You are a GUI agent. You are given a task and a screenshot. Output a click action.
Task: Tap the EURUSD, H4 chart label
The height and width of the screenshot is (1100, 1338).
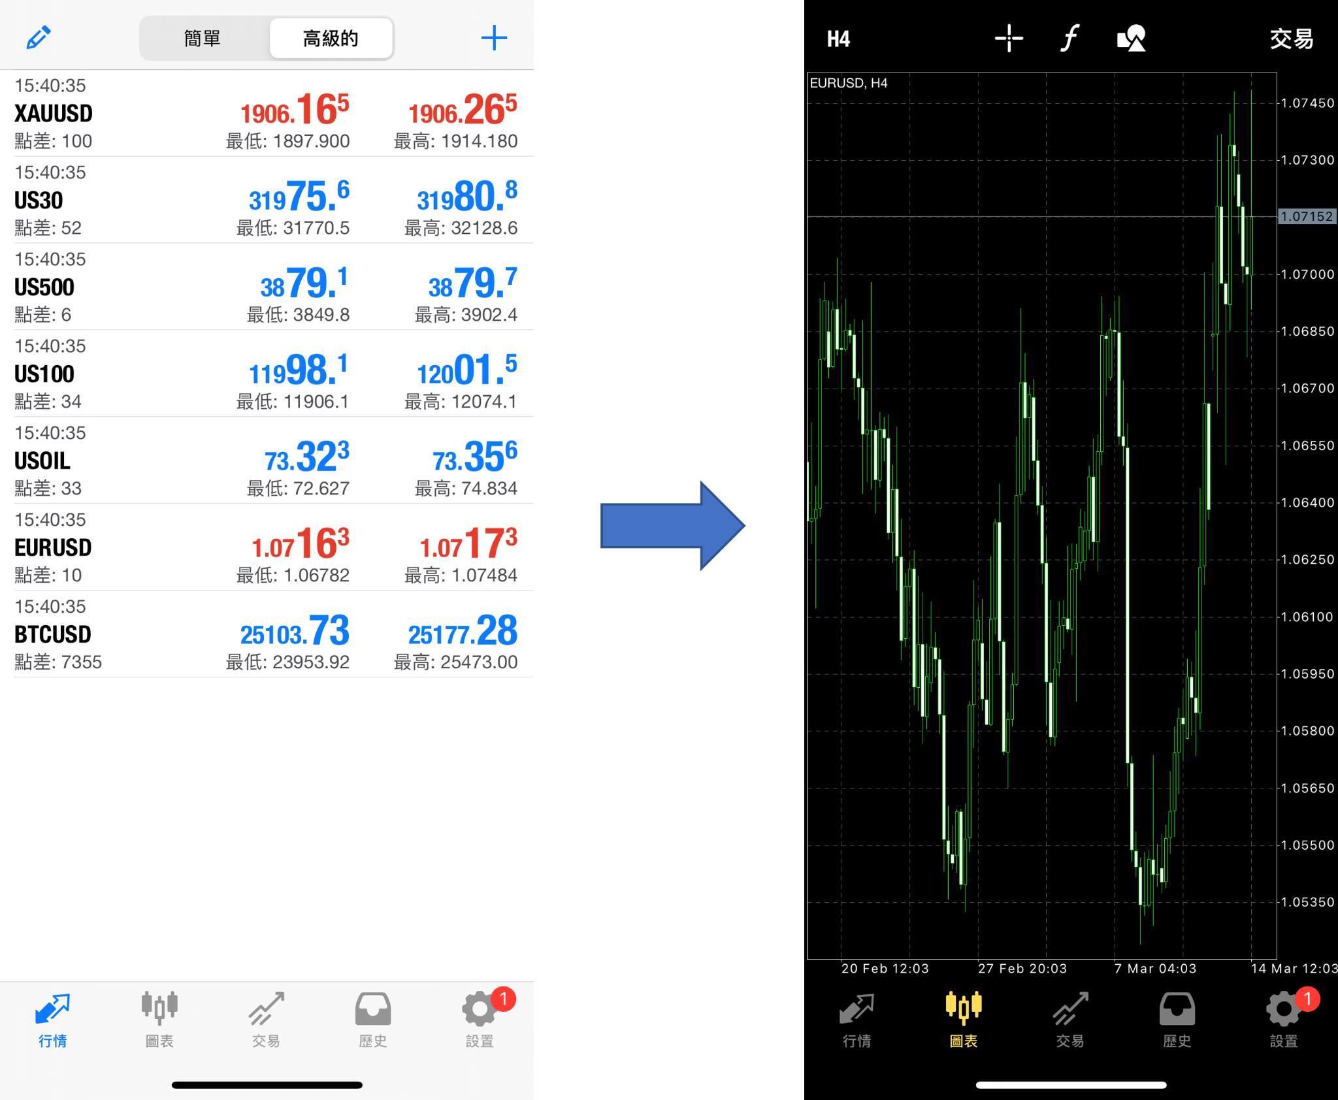(x=848, y=83)
